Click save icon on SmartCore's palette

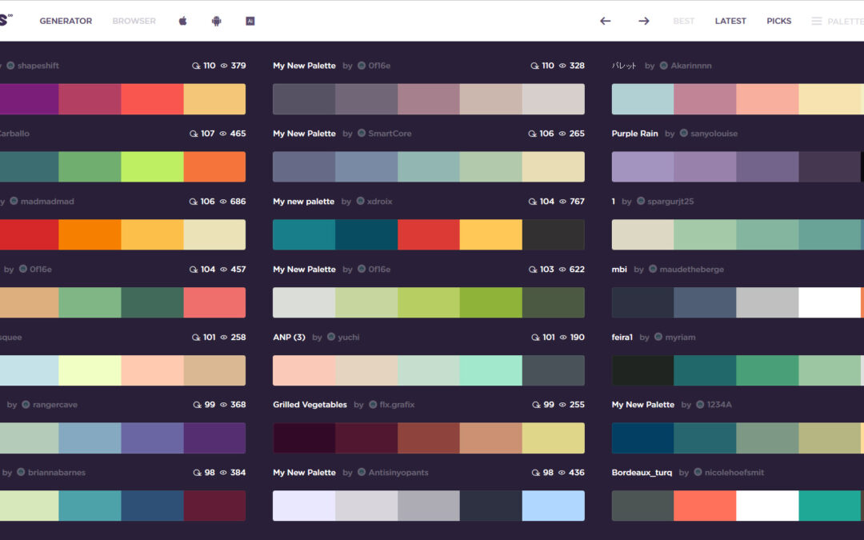[534, 134]
